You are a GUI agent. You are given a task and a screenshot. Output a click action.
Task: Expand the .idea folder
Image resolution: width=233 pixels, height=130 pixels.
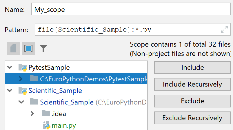pyautogui.click(x=32, y=113)
